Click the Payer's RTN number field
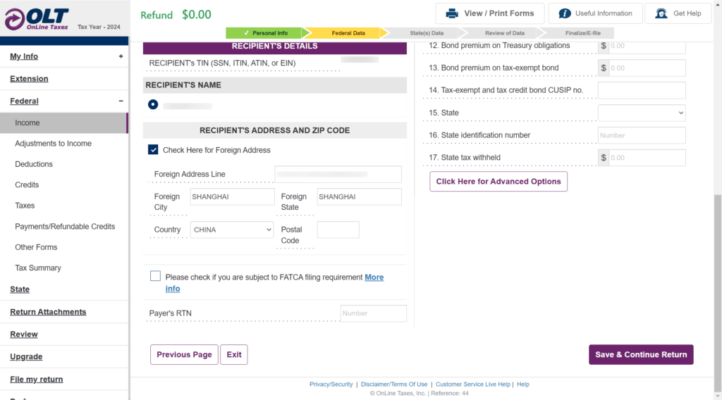 tap(373, 313)
